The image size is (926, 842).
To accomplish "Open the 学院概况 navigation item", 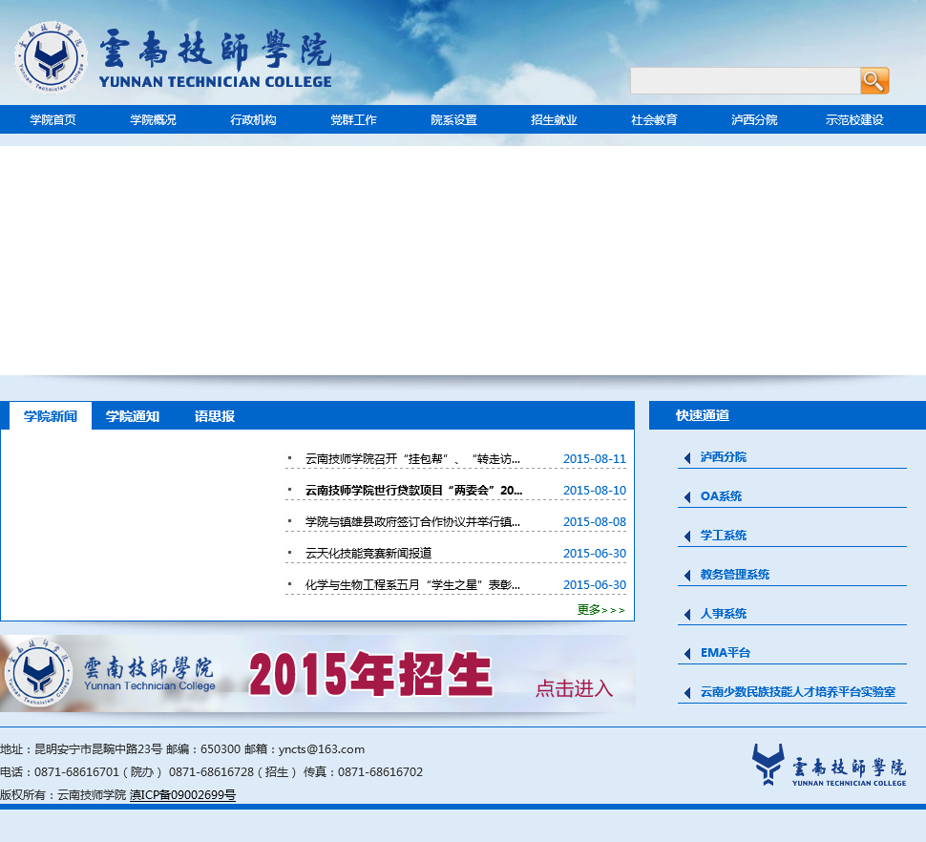I will click(x=153, y=120).
